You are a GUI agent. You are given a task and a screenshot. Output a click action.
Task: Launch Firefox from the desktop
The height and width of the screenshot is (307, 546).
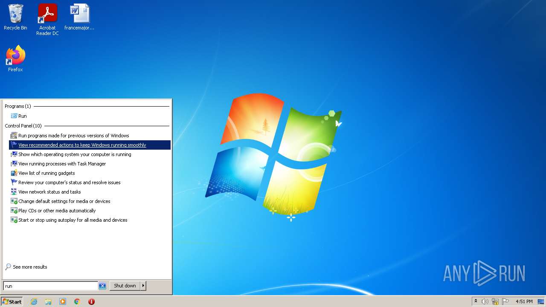15,58
